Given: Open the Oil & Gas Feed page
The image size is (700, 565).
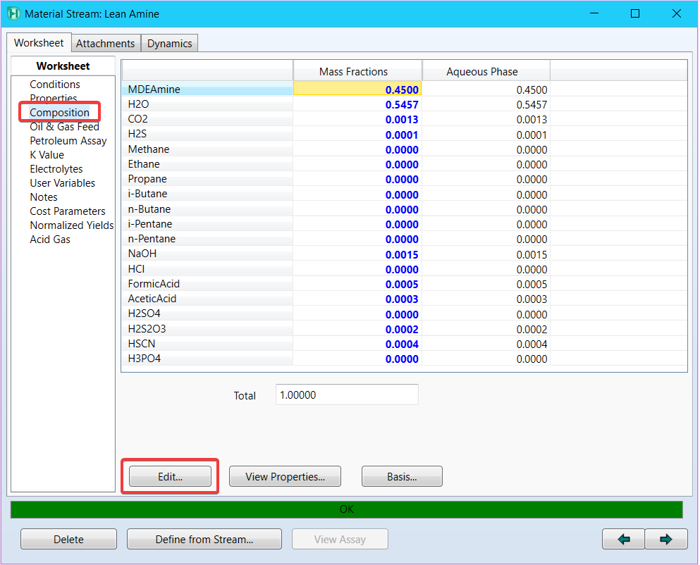Looking at the screenshot, I should [x=64, y=127].
